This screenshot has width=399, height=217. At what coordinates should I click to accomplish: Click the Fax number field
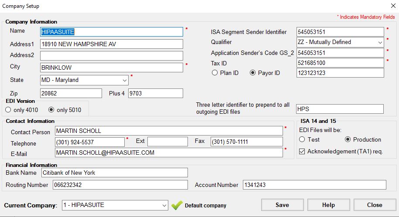coord(247,142)
